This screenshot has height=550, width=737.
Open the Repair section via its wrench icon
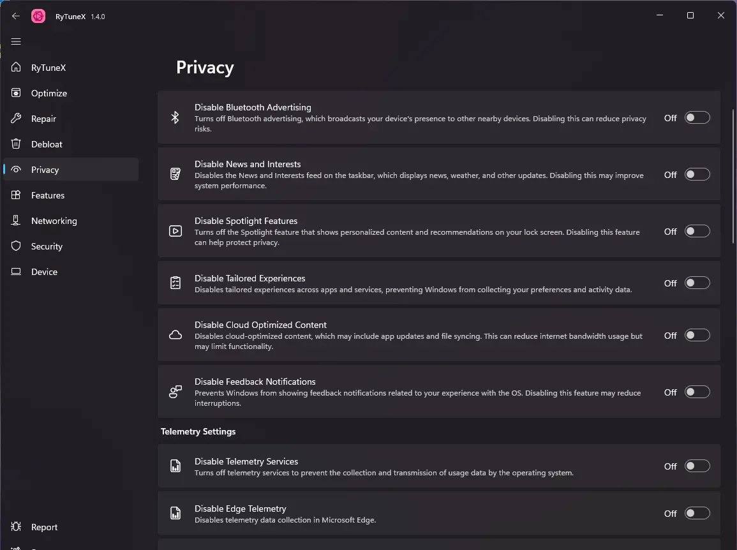tap(16, 118)
